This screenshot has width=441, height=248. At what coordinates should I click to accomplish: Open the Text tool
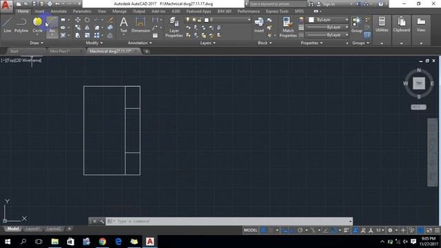pyautogui.click(x=124, y=25)
